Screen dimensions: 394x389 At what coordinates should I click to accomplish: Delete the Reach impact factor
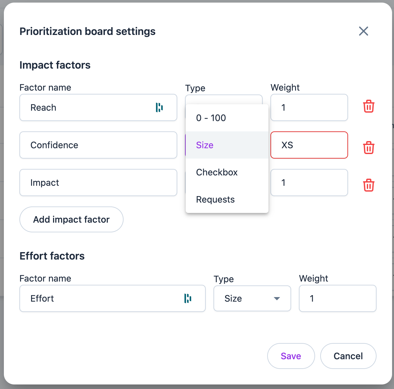click(368, 106)
